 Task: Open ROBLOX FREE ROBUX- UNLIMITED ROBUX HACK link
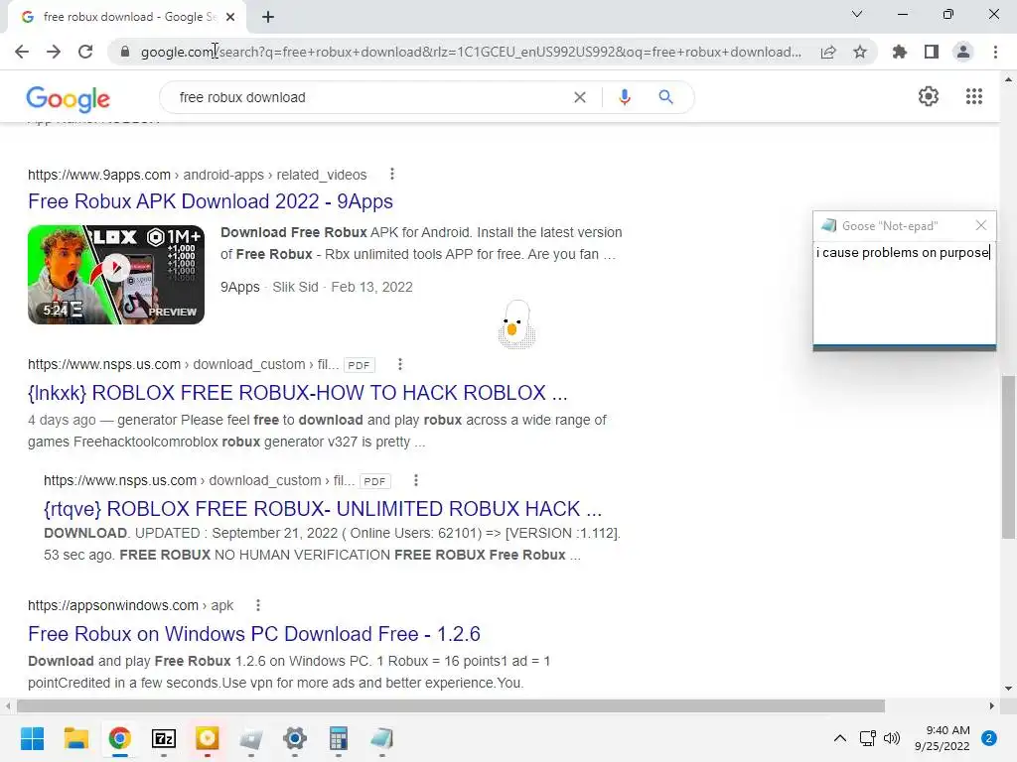click(x=323, y=509)
